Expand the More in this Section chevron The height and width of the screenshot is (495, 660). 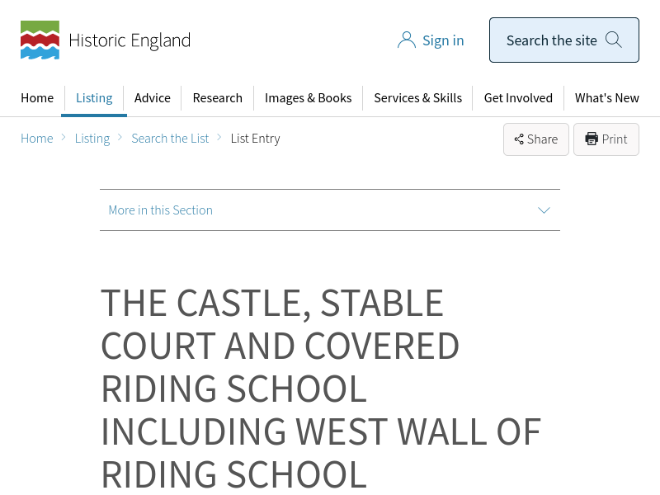pos(544,210)
